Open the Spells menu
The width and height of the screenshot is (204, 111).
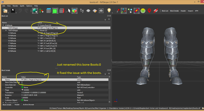click(x=22, y=6)
